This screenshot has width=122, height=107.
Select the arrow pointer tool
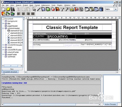[34, 9]
